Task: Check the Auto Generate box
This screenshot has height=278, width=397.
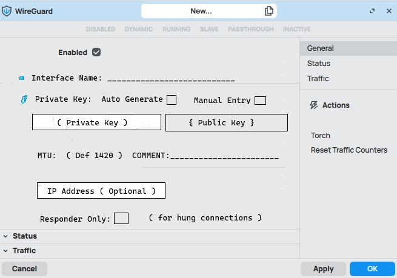Action: [x=172, y=100]
